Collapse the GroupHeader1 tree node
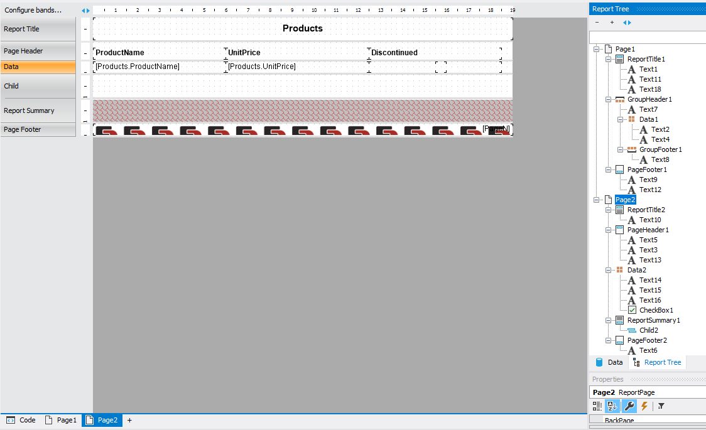The width and height of the screenshot is (706, 430). (608, 99)
